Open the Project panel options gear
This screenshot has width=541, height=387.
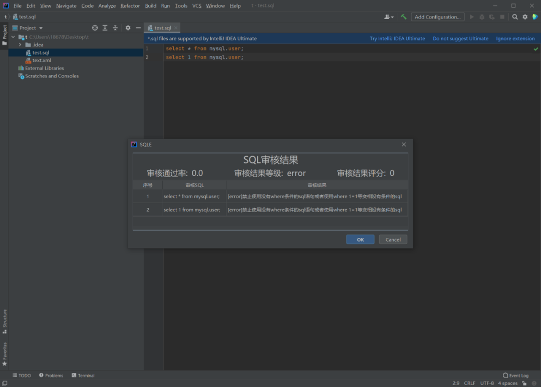(128, 27)
